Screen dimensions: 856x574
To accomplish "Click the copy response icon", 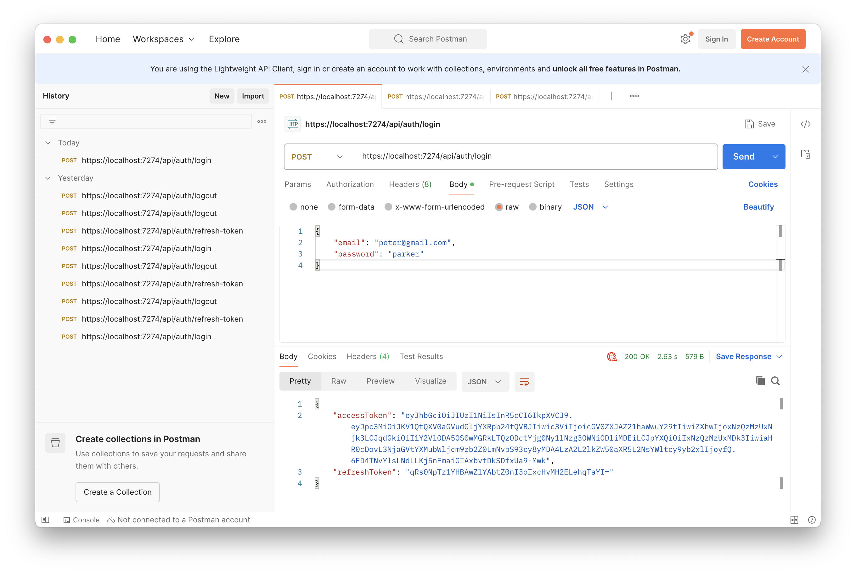I will pos(760,381).
